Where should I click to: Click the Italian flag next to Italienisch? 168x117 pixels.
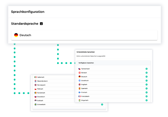[x=36, y=77]
